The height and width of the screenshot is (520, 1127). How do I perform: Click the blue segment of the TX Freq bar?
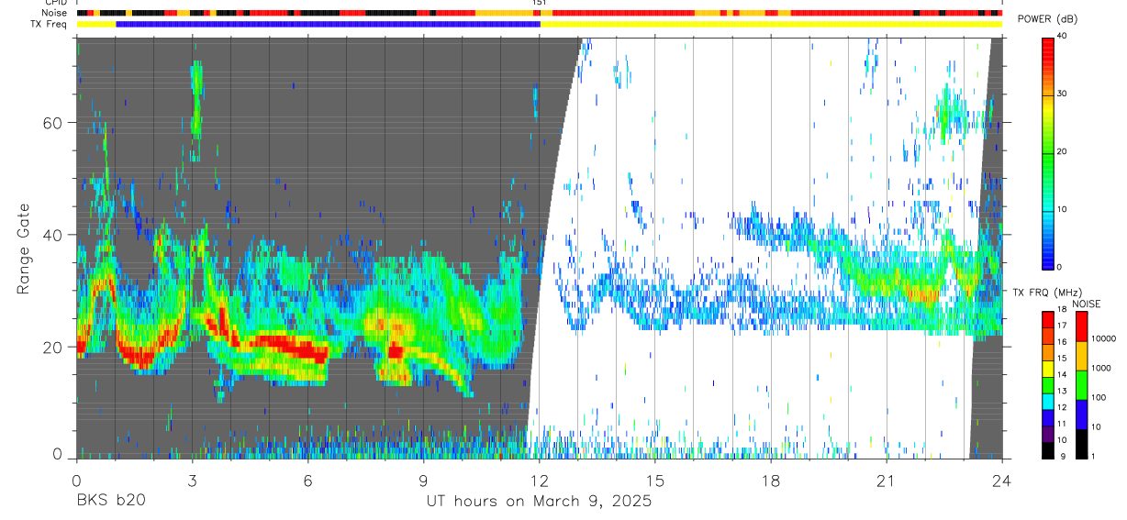(x=329, y=24)
